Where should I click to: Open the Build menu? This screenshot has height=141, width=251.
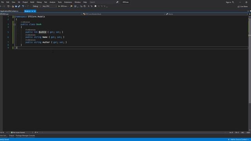[x=32, y=2]
